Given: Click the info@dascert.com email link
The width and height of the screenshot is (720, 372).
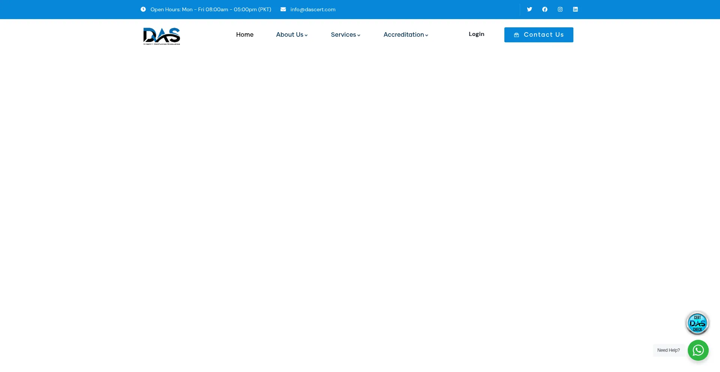Looking at the screenshot, I should pyautogui.click(x=313, y=9).
